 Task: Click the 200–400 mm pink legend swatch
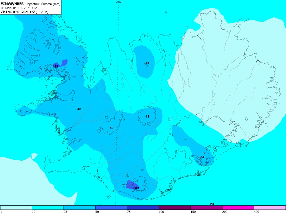click(x=238, y=208)
